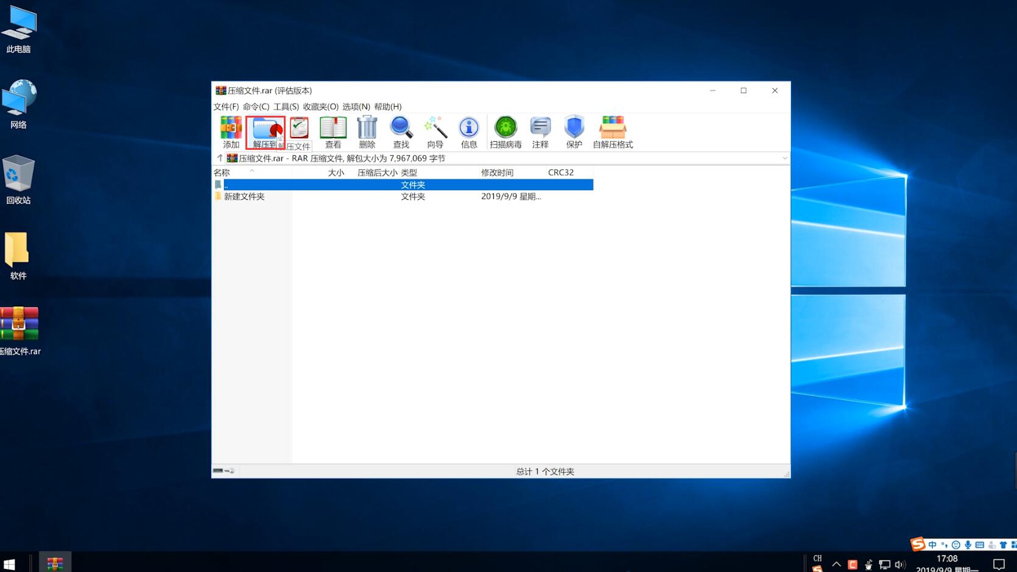
Task: Go up one level with arrow icon
Action: pos(220,158)
